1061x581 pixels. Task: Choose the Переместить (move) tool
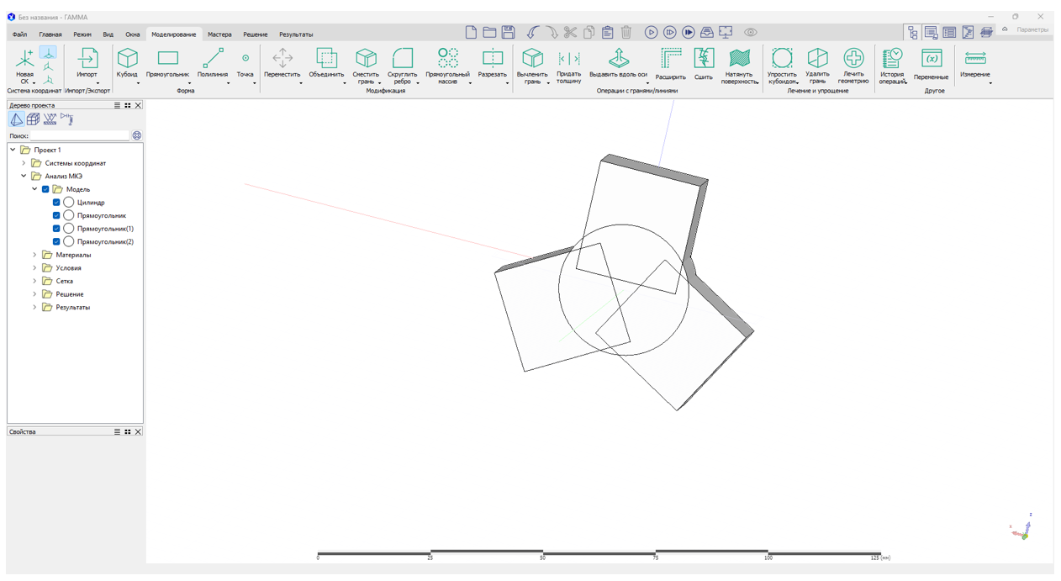(x=282, y=62)
